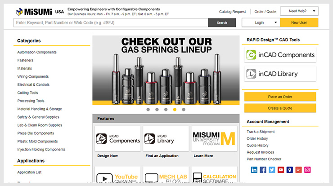Open Plastic Mold Components category

[x=38, y=141]
